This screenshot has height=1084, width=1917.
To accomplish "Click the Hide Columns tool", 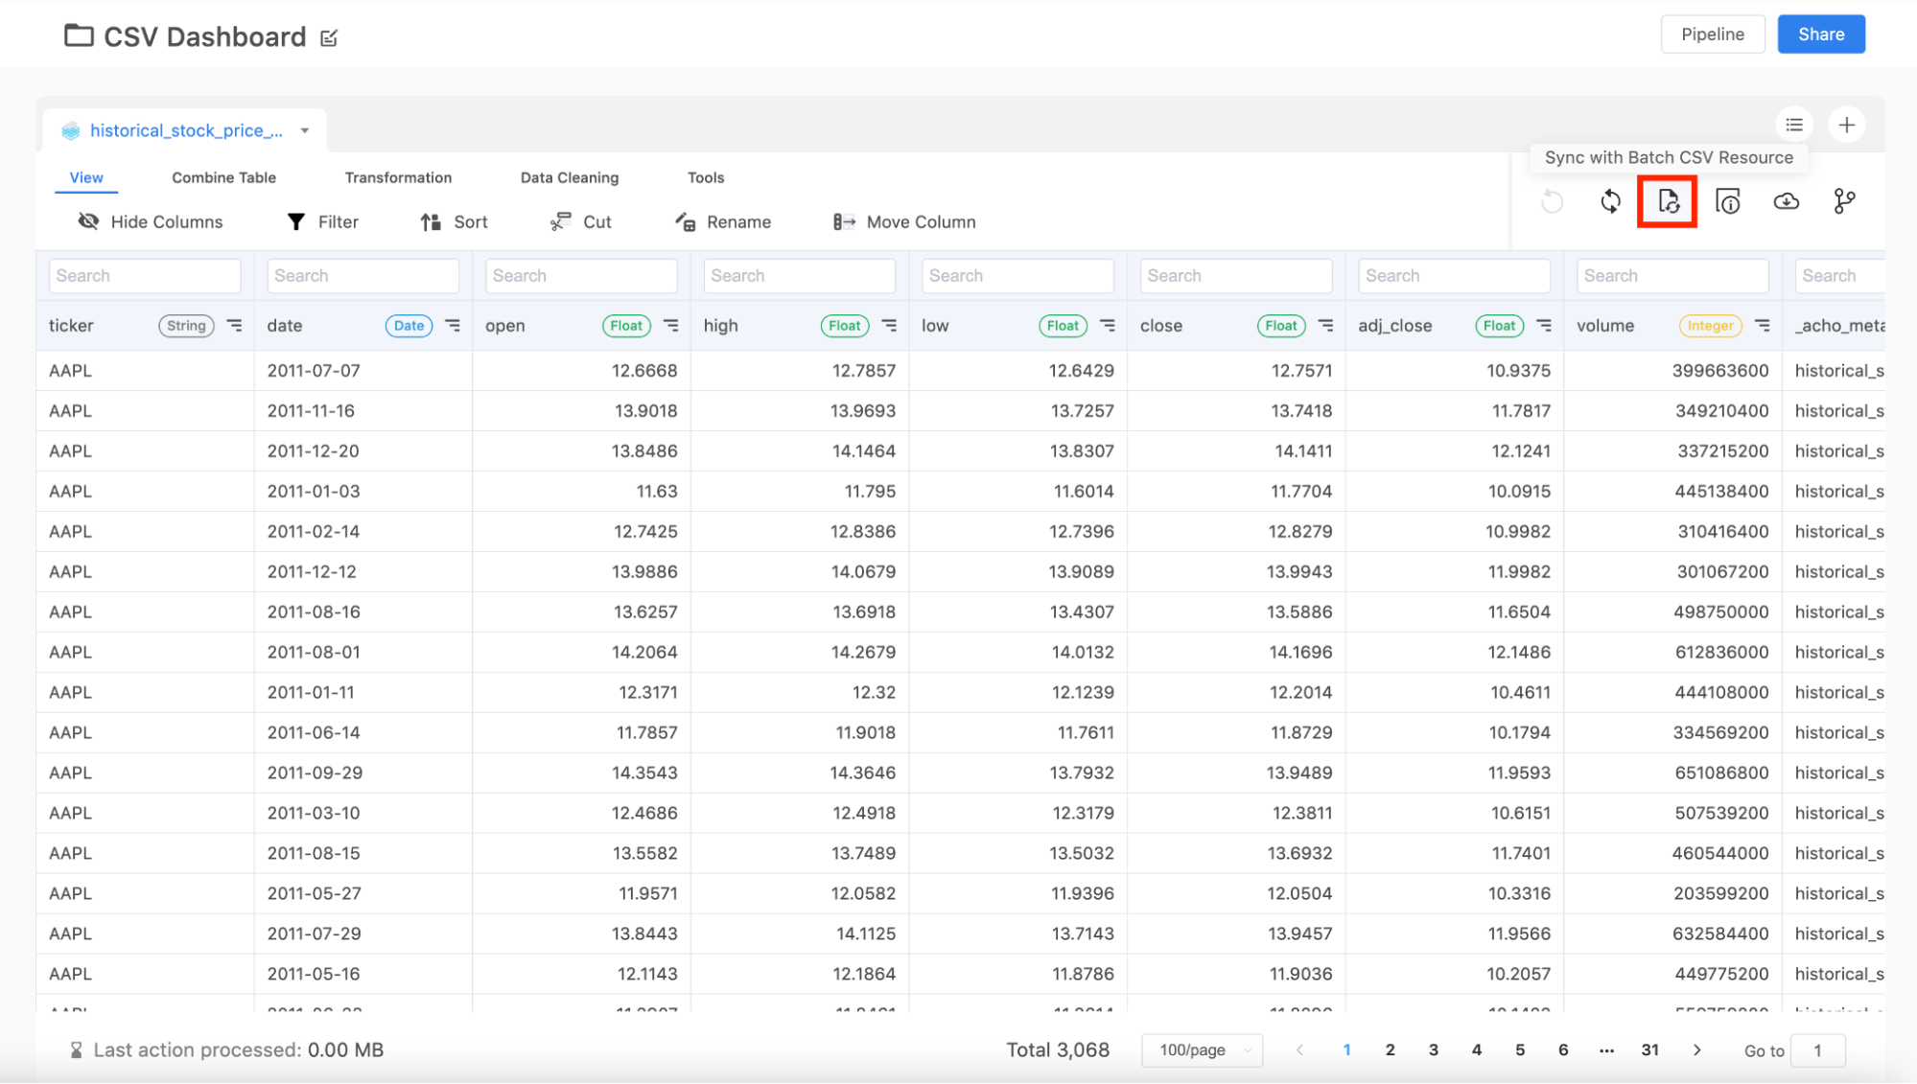I will [150, 221].
